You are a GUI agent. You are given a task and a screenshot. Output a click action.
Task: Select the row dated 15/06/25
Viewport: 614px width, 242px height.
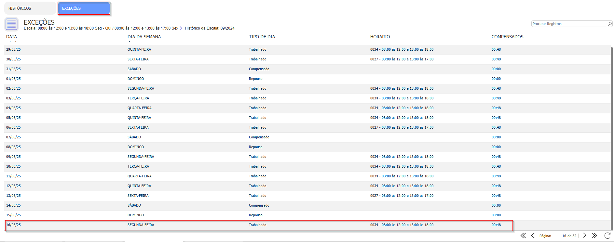tap(307, 215)
